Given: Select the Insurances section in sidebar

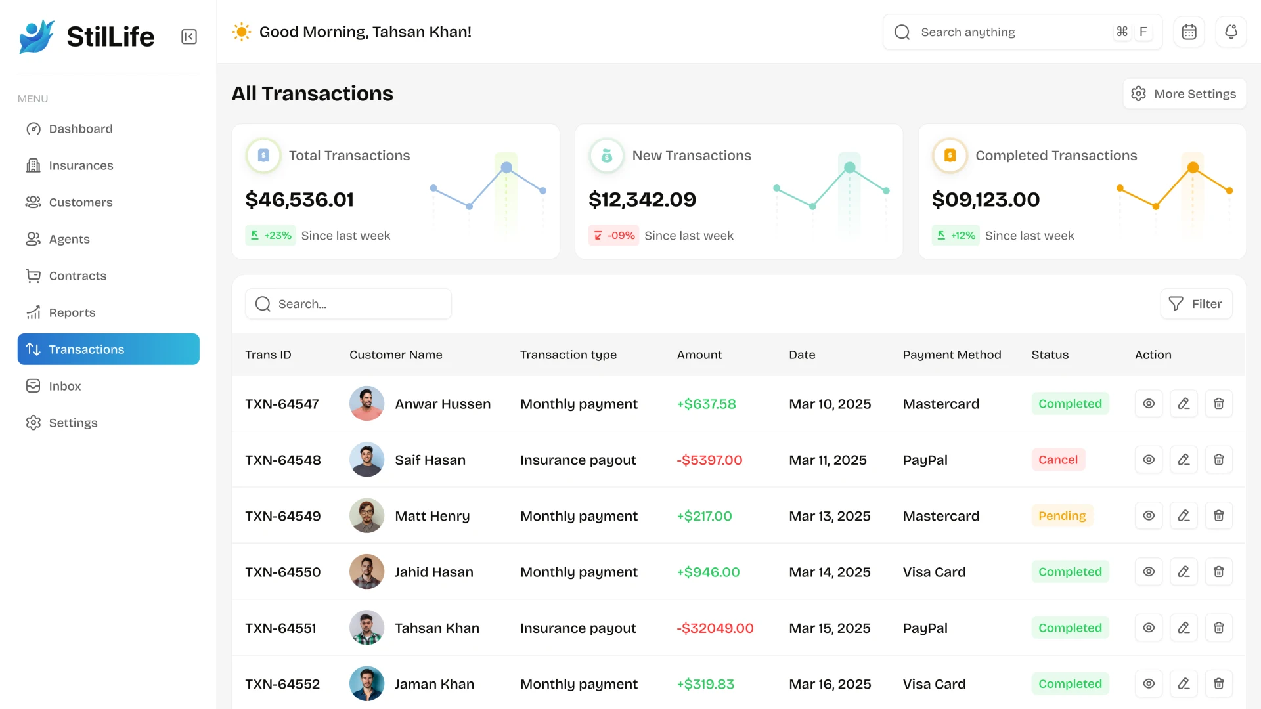Looking at the screenshot, I should (x=81, y=165).
